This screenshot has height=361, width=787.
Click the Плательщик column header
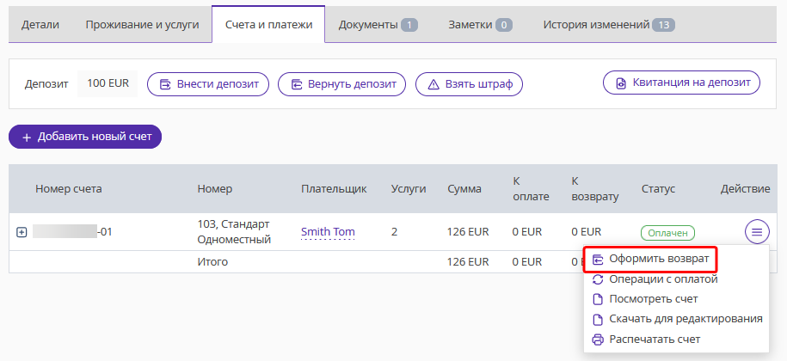click(x=334, y=189)
